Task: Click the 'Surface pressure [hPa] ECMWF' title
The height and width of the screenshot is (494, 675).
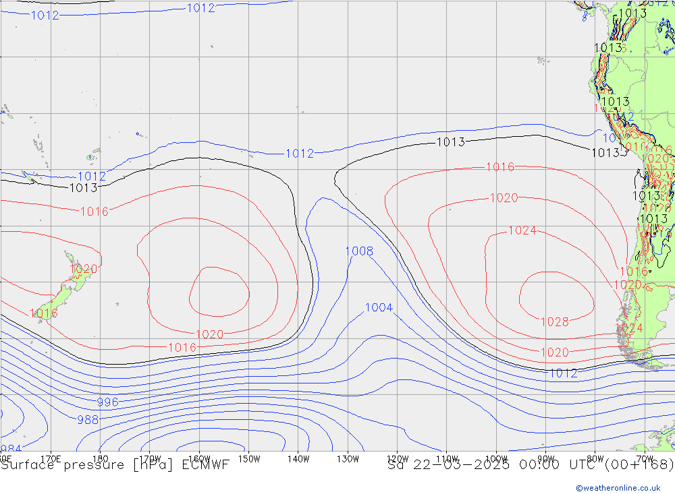Action: coord(115,465)
